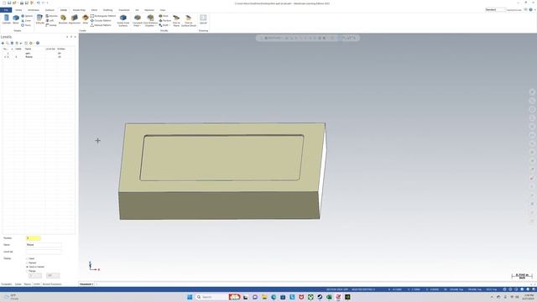
Task: Open the Toolpaths manager tab
Action: [x=7, y=284]
